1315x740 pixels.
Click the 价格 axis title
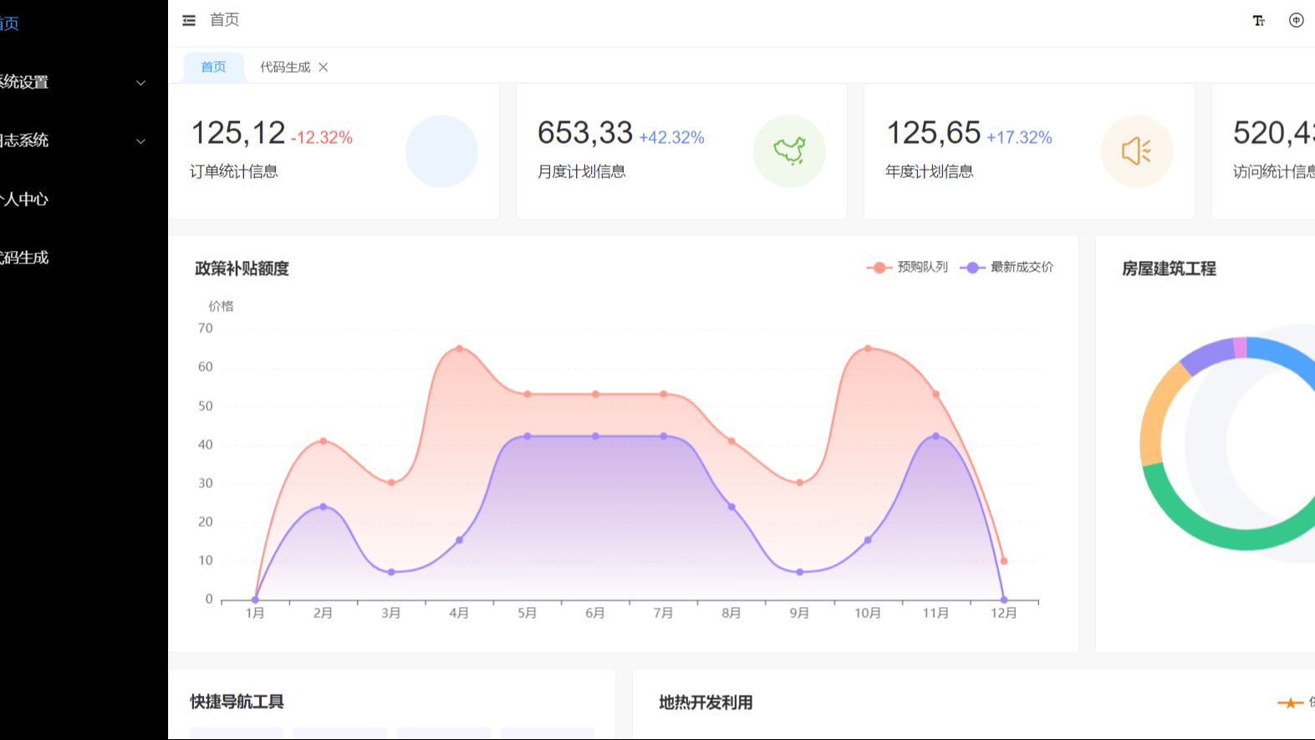[221, 306]
